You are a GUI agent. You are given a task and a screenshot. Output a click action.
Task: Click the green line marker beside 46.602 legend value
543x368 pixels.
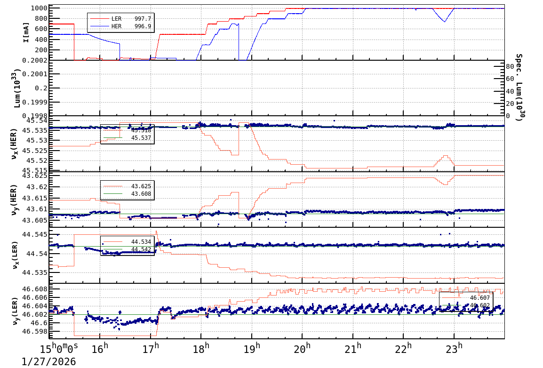click(452, 305)
